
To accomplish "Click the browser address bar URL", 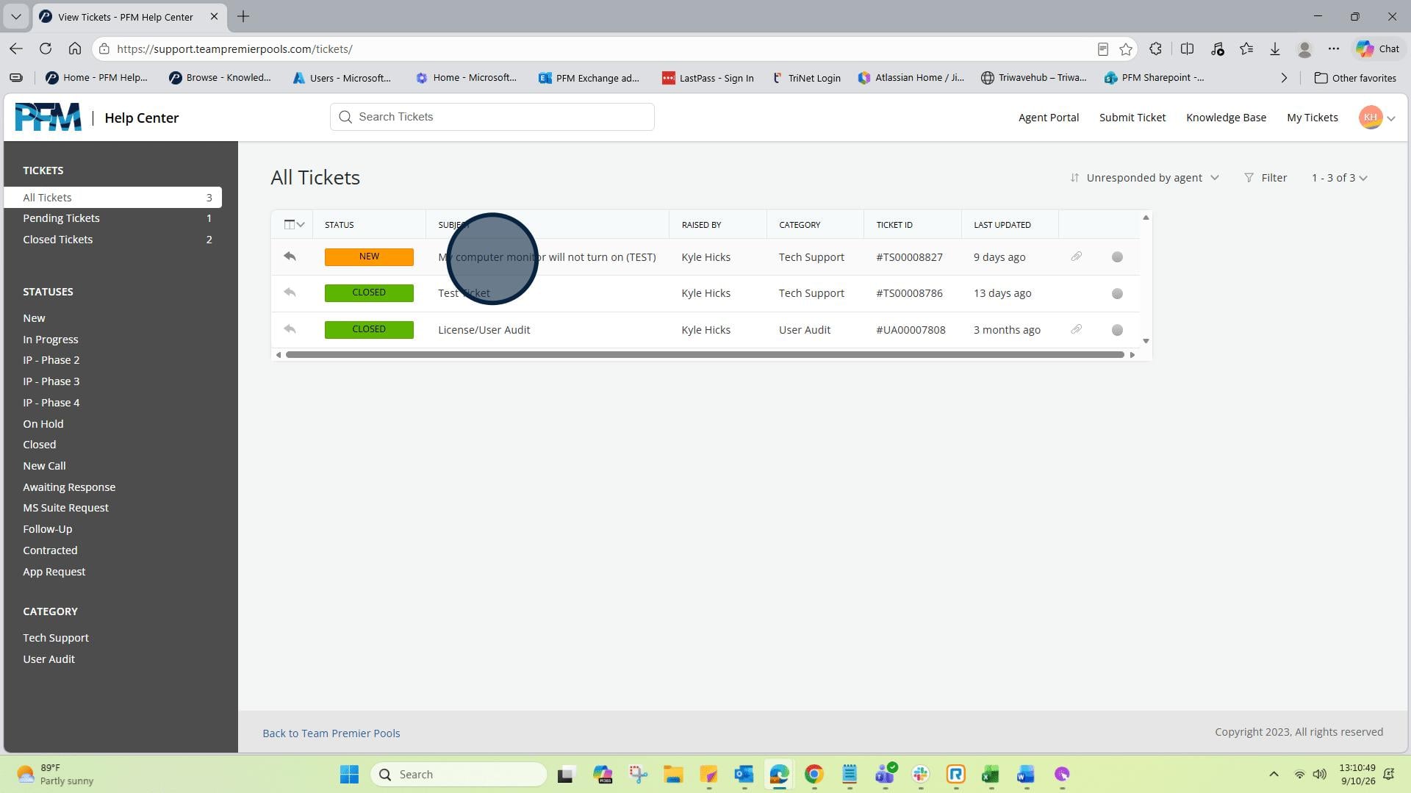I will pyautogui.click(x=234, y=49).
